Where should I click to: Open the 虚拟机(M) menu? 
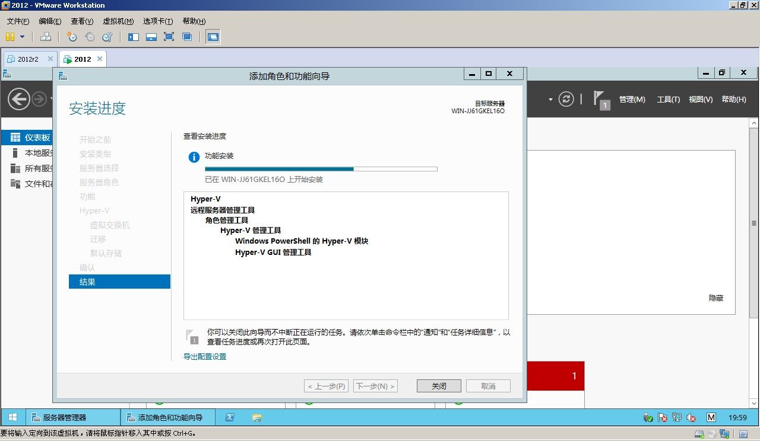point(118,21)
